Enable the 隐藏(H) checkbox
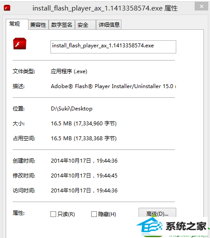The image size is (210, 238). coord(94,214)
